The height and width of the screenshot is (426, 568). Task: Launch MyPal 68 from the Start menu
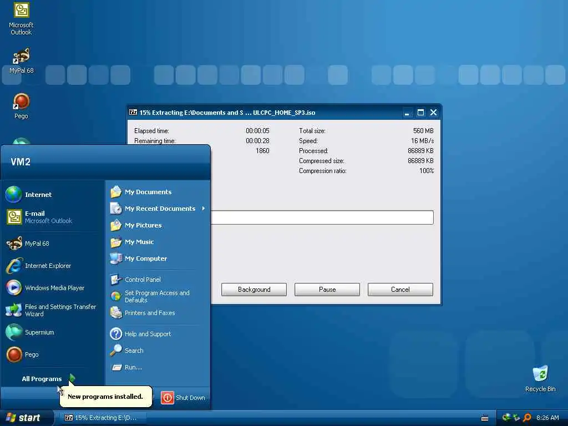tap(53, 244)
